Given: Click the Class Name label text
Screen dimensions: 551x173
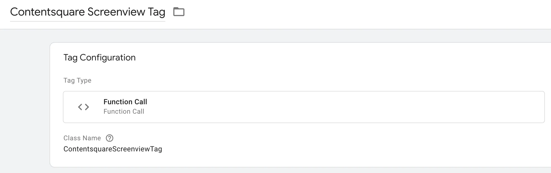Looking at the screenshot, I should click(x=82, y=138).
